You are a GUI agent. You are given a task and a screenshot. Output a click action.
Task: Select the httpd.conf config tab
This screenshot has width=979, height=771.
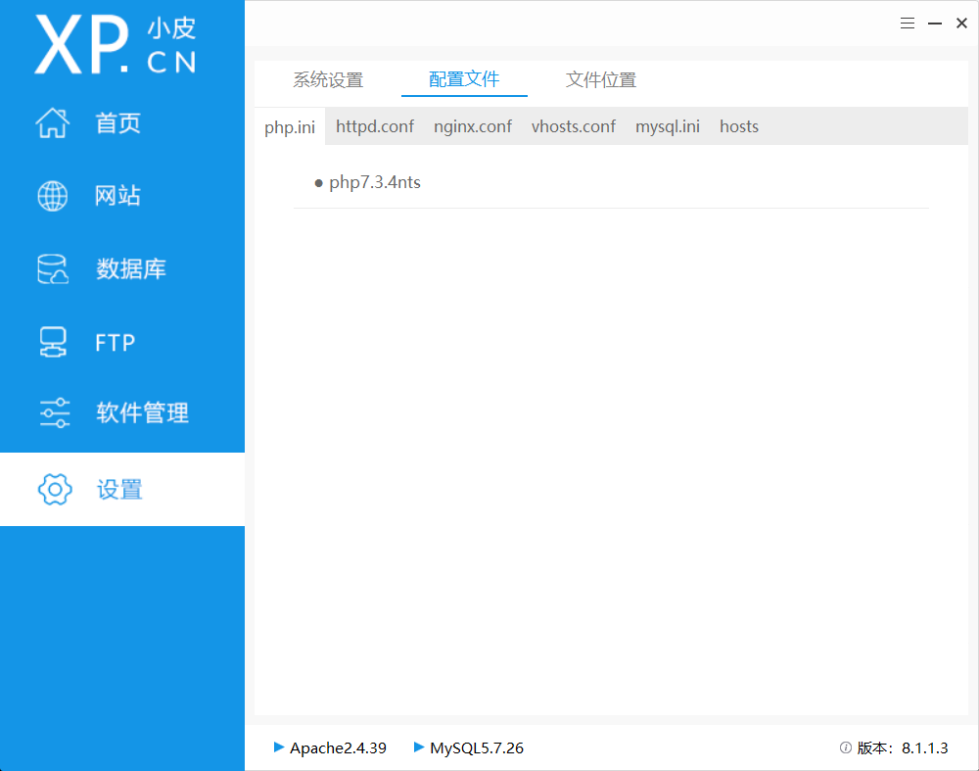click(x=375, y=125)
